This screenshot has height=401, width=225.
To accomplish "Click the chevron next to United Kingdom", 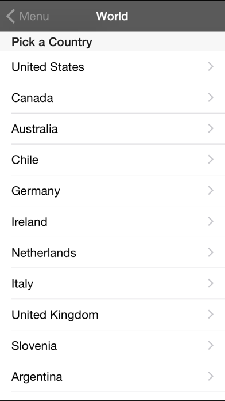I will [x=211, y=315].
